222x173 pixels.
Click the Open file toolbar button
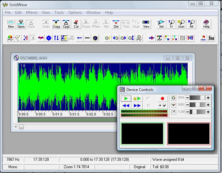coord(21,24)
